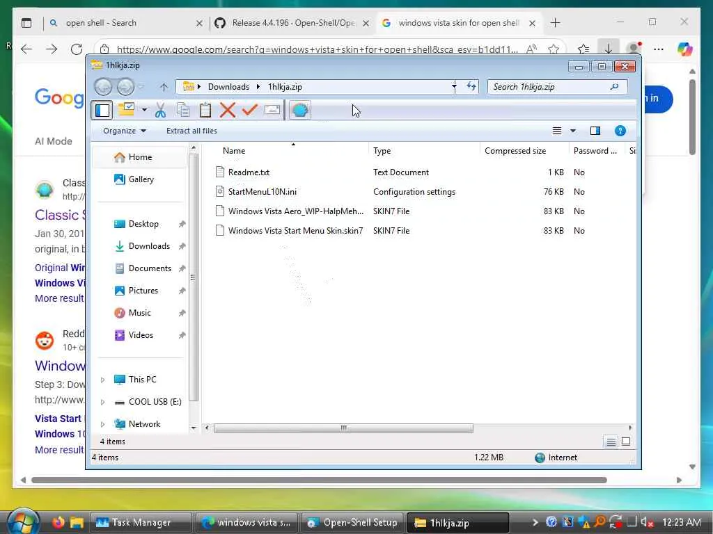Switch to Open-Shell Setup taskbar button

pos(353,523)
